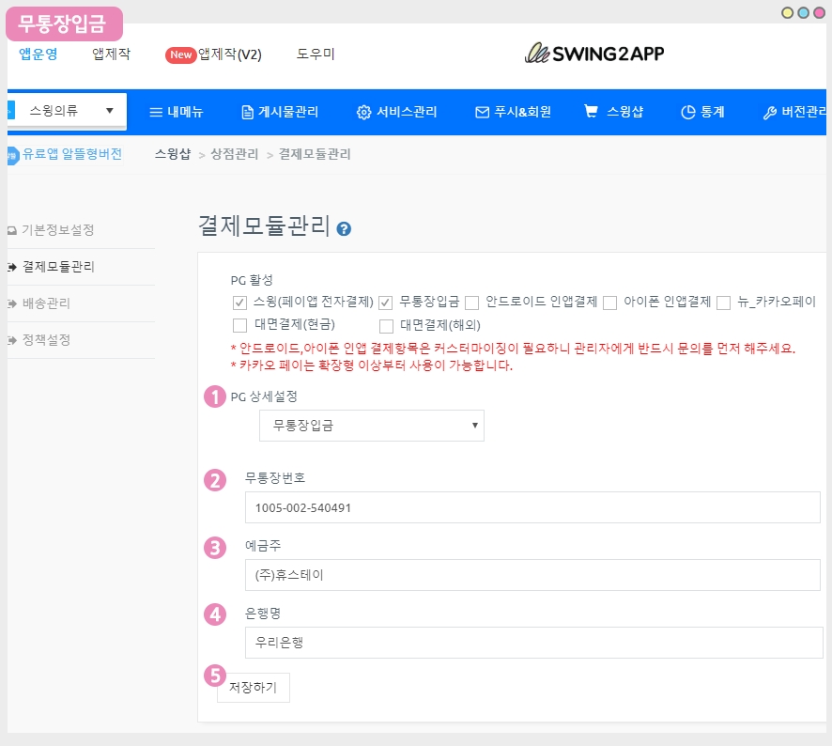Screen dimensions: 832x746
Task: Click the pie chart icon of 통계
Action: [x=688, y=112]
